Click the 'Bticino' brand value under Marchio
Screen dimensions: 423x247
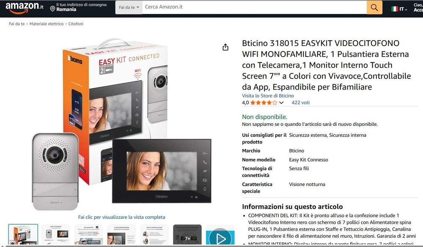[x=297, y=151]
